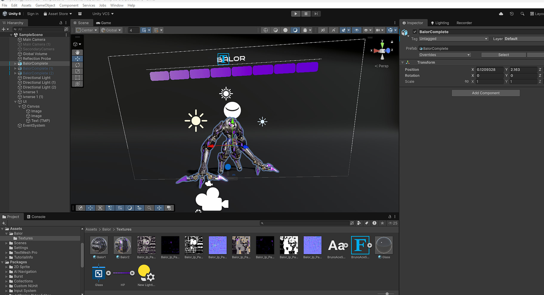The width and height of the screenshot is (544, 295).
Task: Select the Hand tool in scene toolbar
Action: [78, 52]
